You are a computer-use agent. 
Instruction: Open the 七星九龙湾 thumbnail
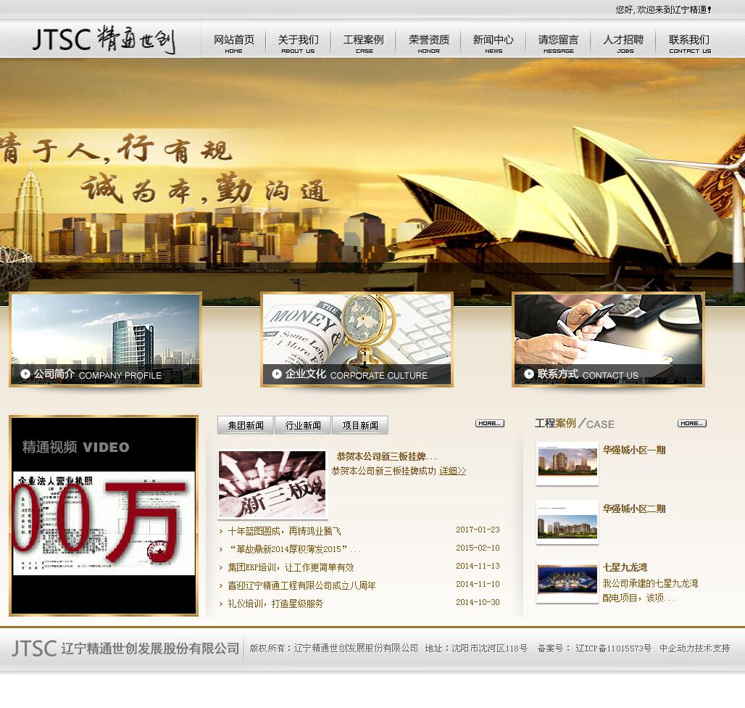pyautogui.click(x=567, y=582)
